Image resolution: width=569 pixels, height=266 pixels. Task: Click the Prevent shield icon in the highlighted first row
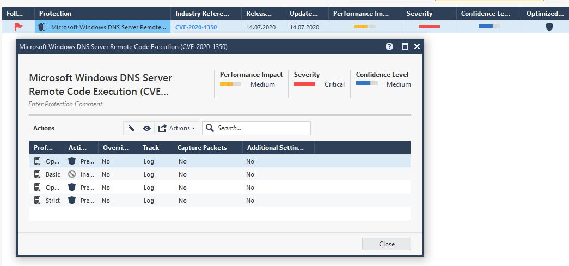click(x=72, y=161)
